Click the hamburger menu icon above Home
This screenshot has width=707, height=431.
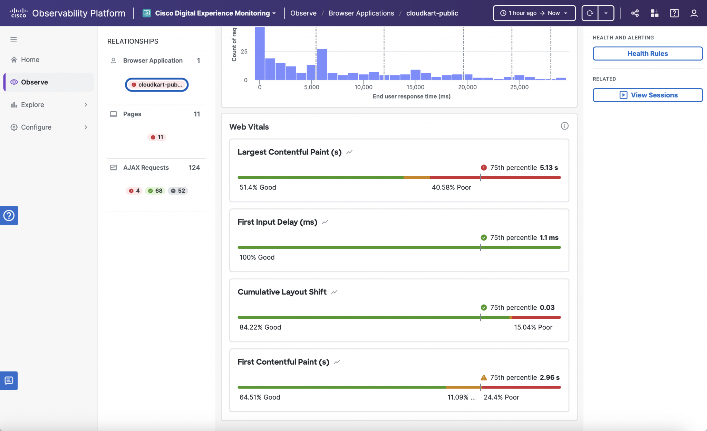click(13, 39)
